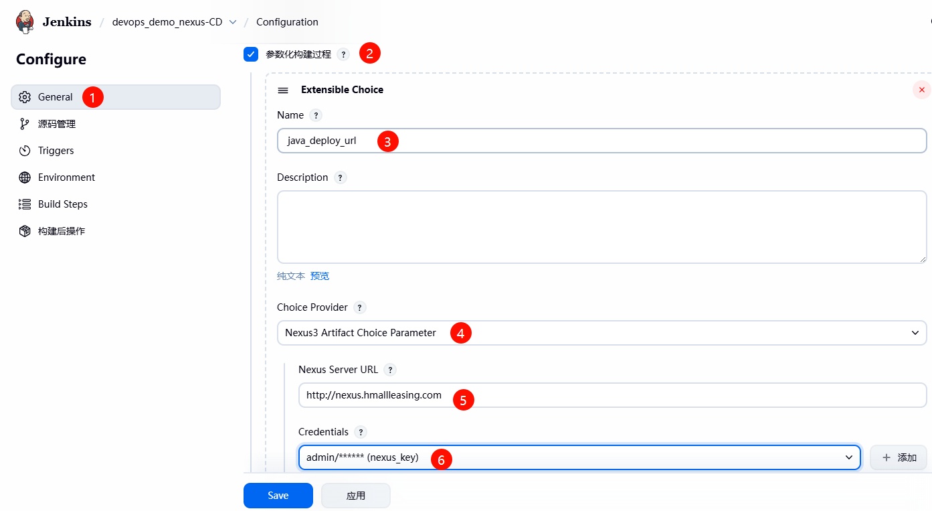The image size is (932, 511).
Task: Click the 应用 apply button
Action: [355, 496]
